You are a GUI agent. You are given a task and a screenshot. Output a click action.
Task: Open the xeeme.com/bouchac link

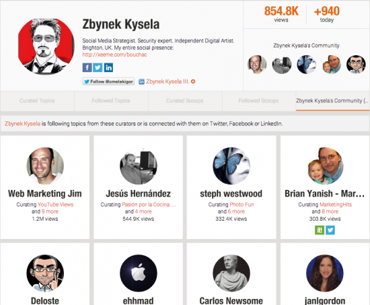pos(114,55)
